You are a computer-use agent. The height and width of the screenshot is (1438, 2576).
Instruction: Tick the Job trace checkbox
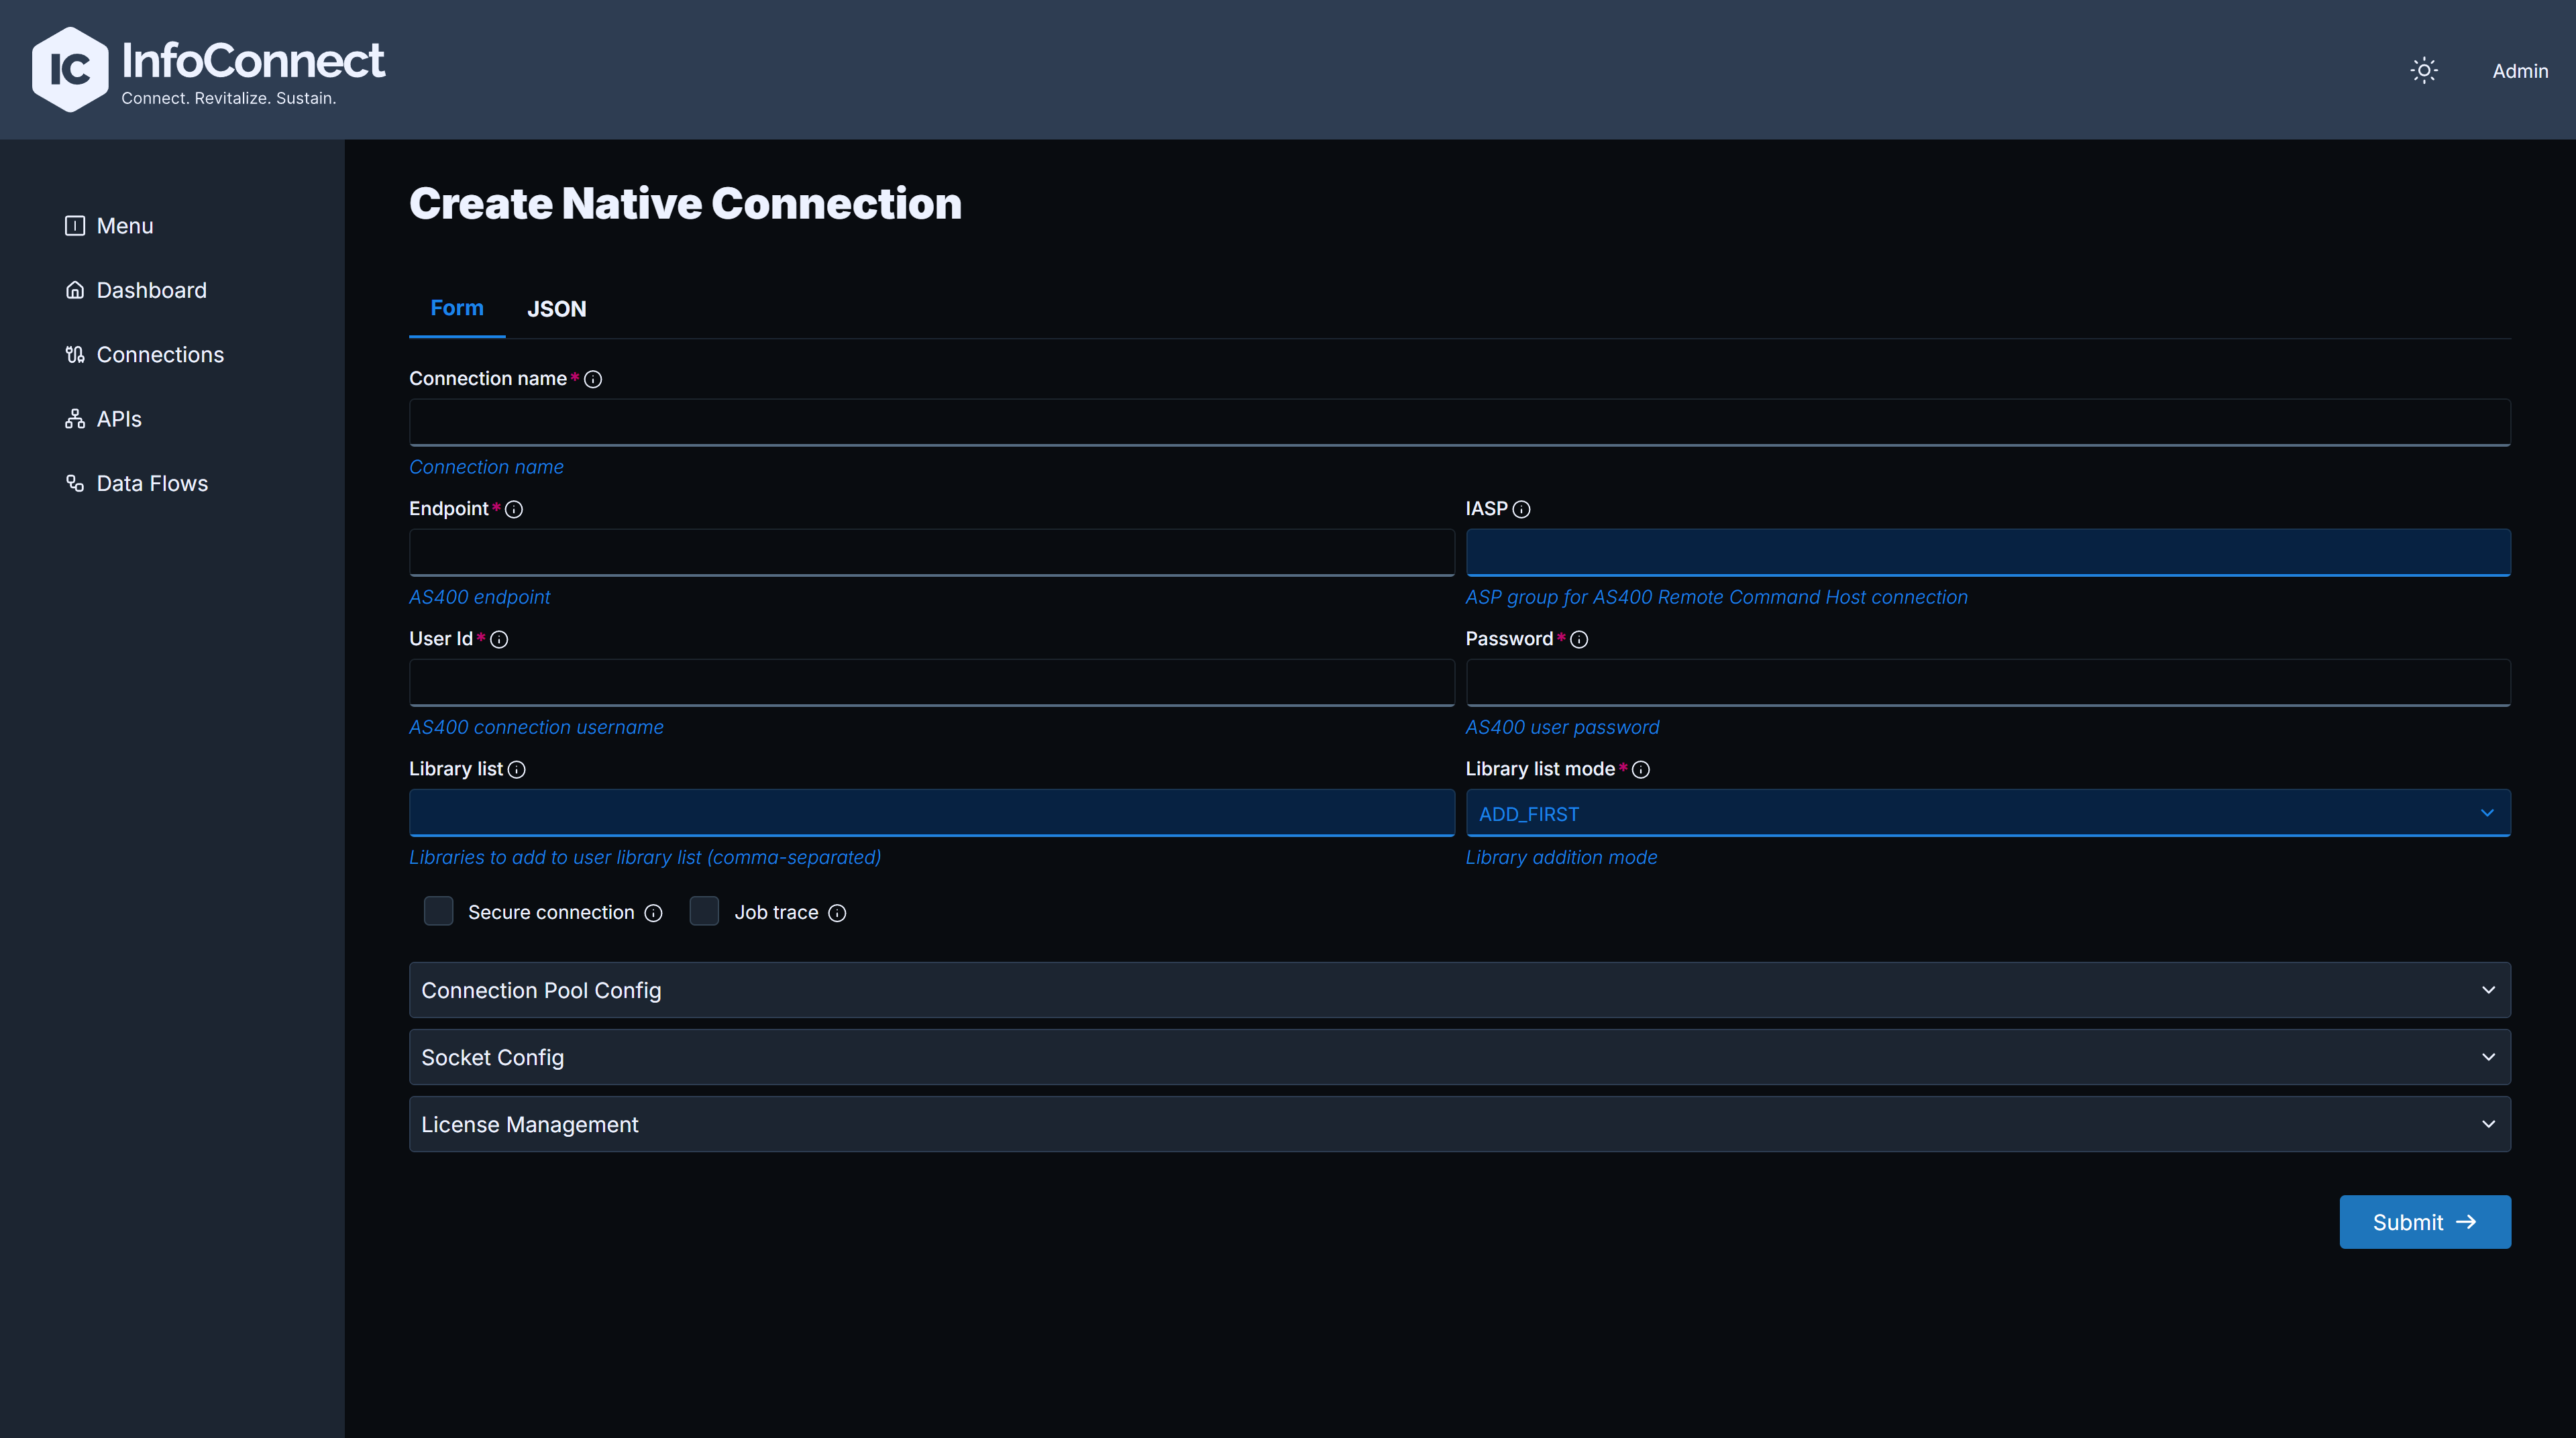pyautogui.click(x=704, y=911)
